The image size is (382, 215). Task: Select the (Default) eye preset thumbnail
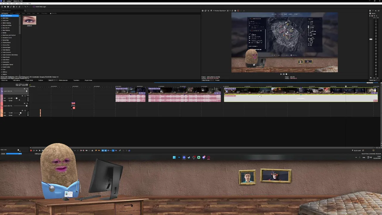point(29,21)
